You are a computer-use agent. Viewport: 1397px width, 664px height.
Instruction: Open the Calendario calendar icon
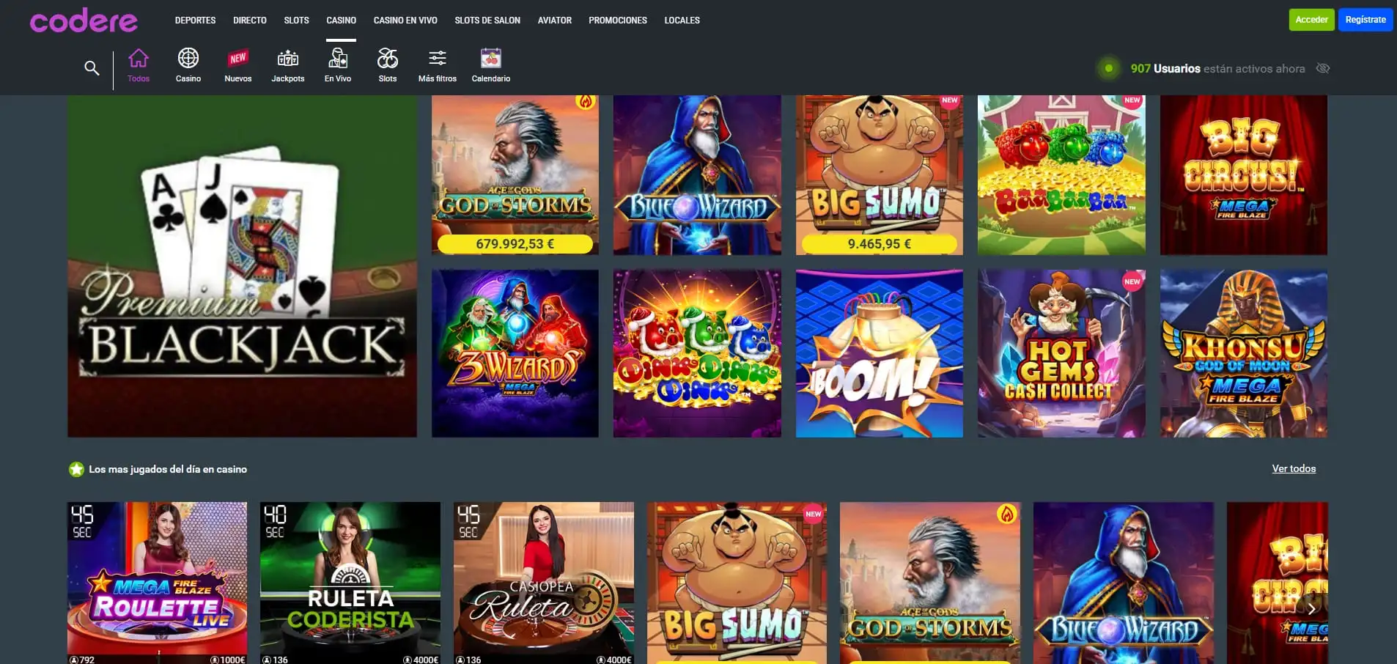(x=491, y=58)
